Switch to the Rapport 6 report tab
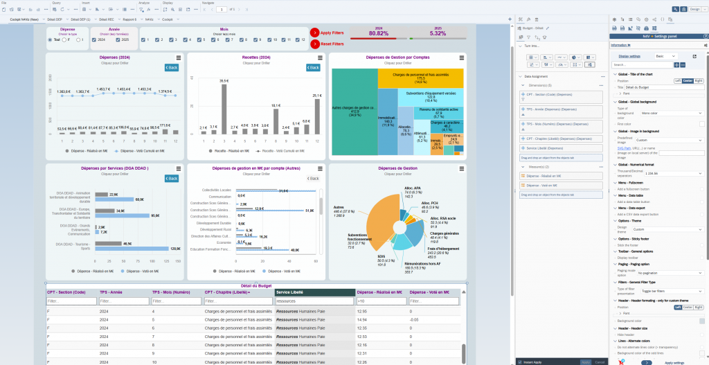The width and height of the screenshot is (709, 365). click(x=131, y=19)
